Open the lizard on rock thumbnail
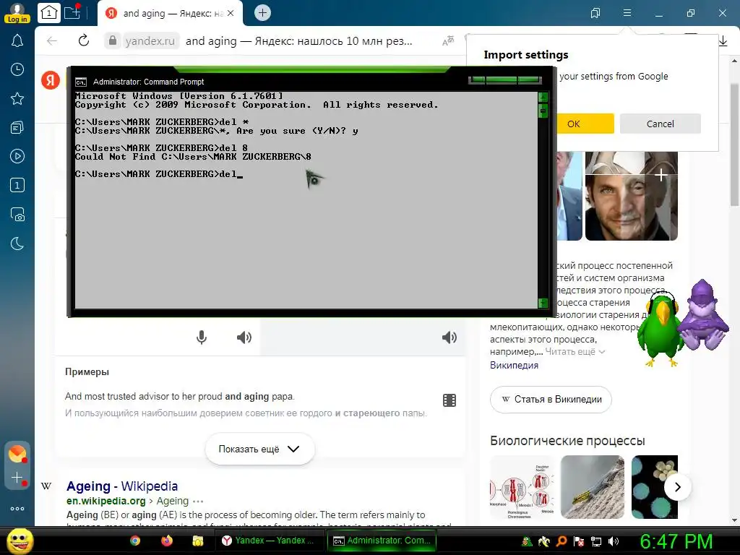 coord(593,487)
